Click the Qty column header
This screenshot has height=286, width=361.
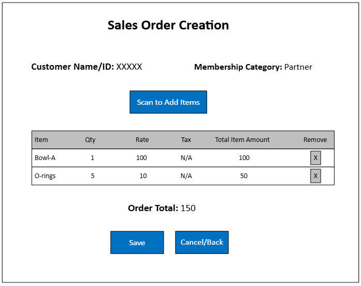click(91, 140)
